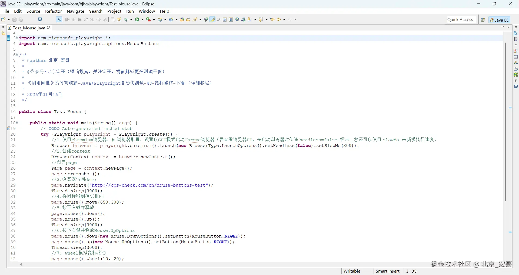Click the Save icon in toolbar

point(15,19)
